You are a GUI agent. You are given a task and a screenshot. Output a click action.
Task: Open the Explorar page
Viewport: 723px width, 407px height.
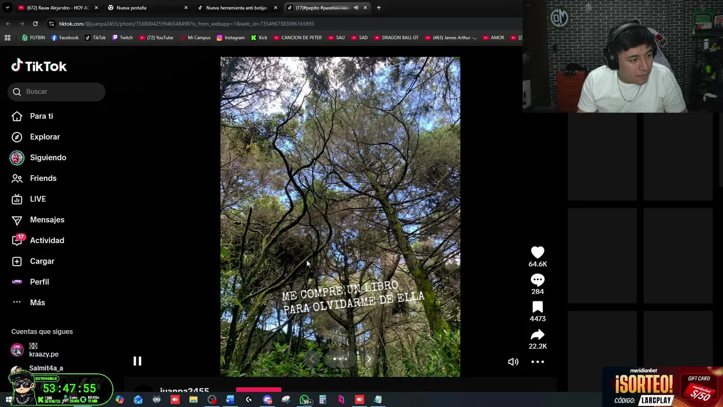(x=45, y=137)
